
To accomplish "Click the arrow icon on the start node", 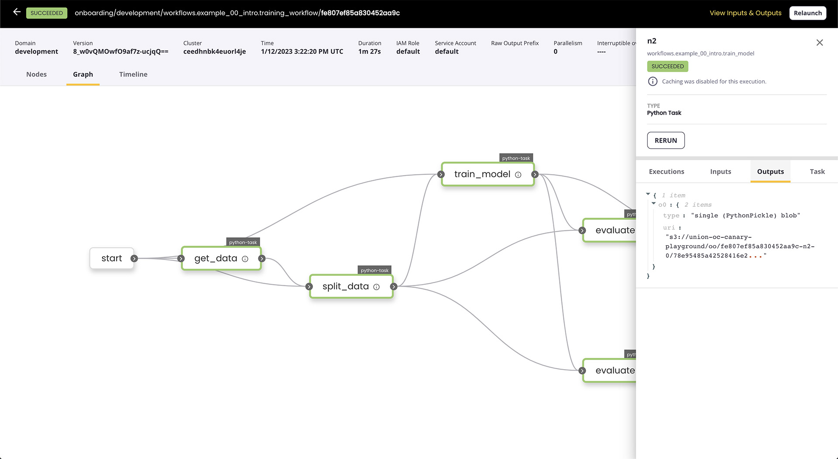I will click(x=135, y=258).
